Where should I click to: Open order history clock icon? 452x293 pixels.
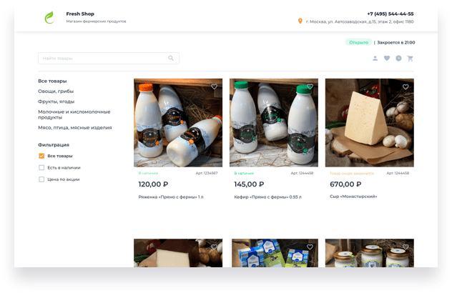pyautogui.click(x=398, y=58)
